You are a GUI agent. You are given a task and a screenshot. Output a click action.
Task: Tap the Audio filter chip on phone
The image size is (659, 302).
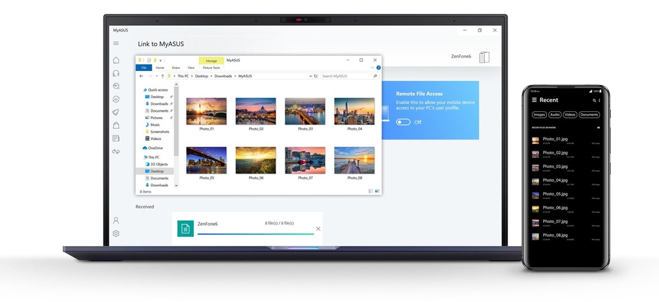click(555, 114)
